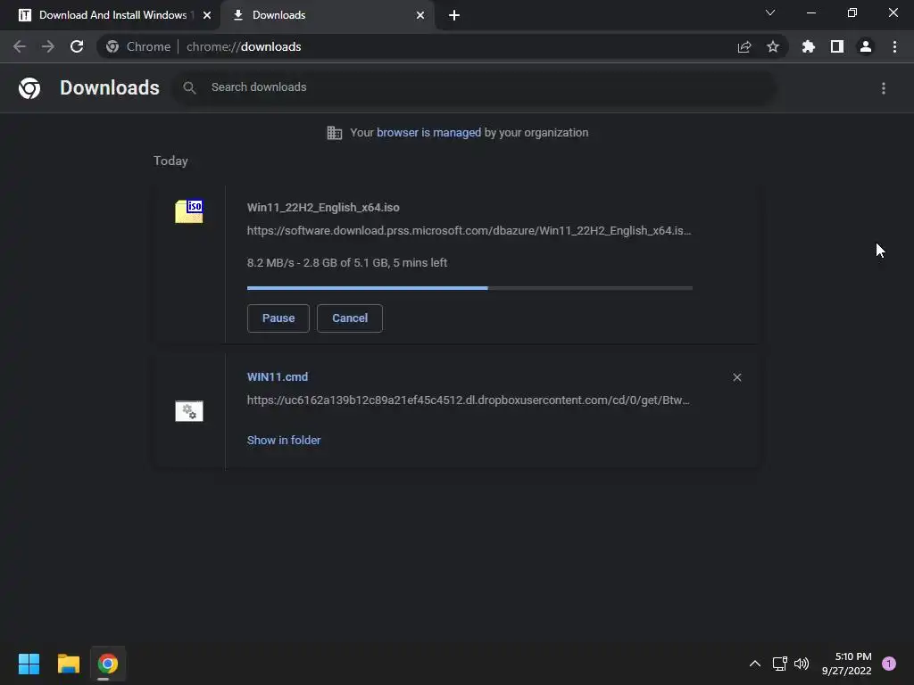Open the Windows Start menu
Screen dimensions: 914x685
tap(29, 664)
